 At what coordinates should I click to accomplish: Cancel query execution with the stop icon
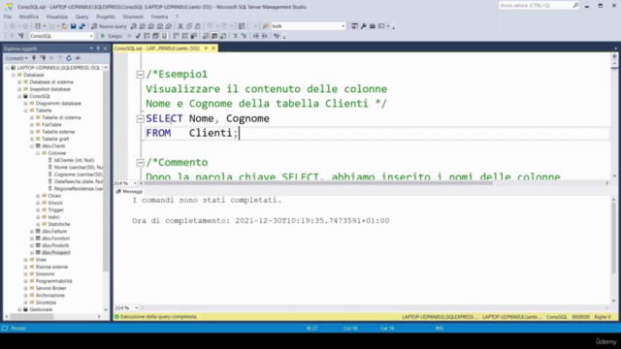129,36
